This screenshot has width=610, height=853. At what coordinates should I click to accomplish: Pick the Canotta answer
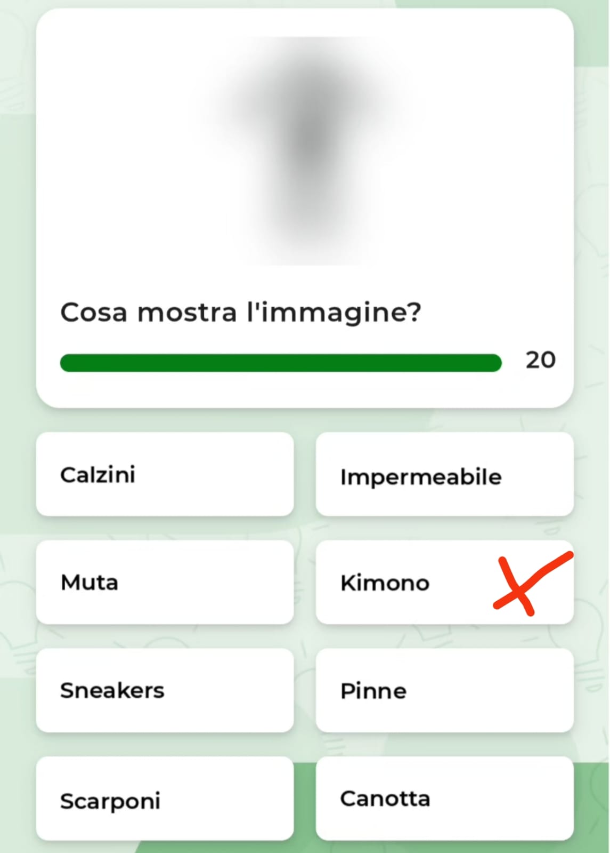coord(444,798)
